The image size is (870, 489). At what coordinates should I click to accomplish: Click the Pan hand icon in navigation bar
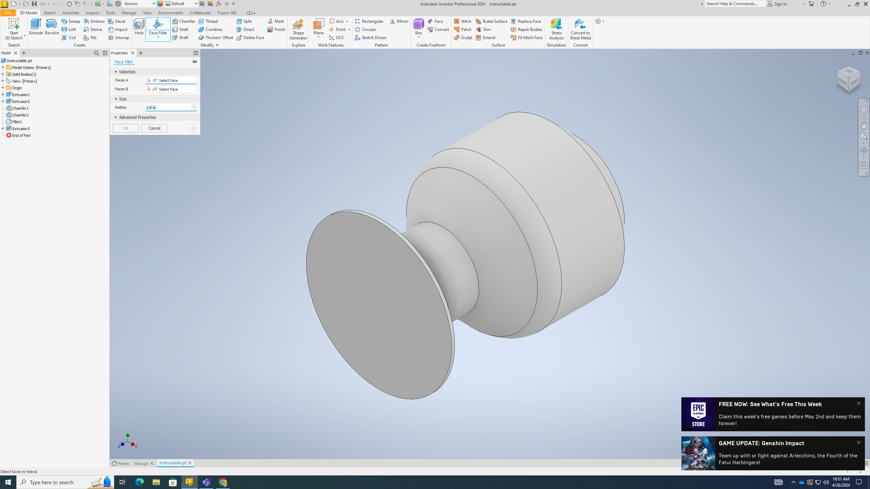click(864, 125)
